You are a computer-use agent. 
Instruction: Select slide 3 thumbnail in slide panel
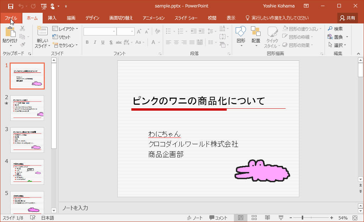27,140
